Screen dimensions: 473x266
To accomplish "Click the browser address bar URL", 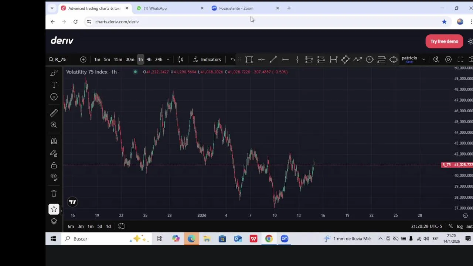I will [x=117, y=22].
